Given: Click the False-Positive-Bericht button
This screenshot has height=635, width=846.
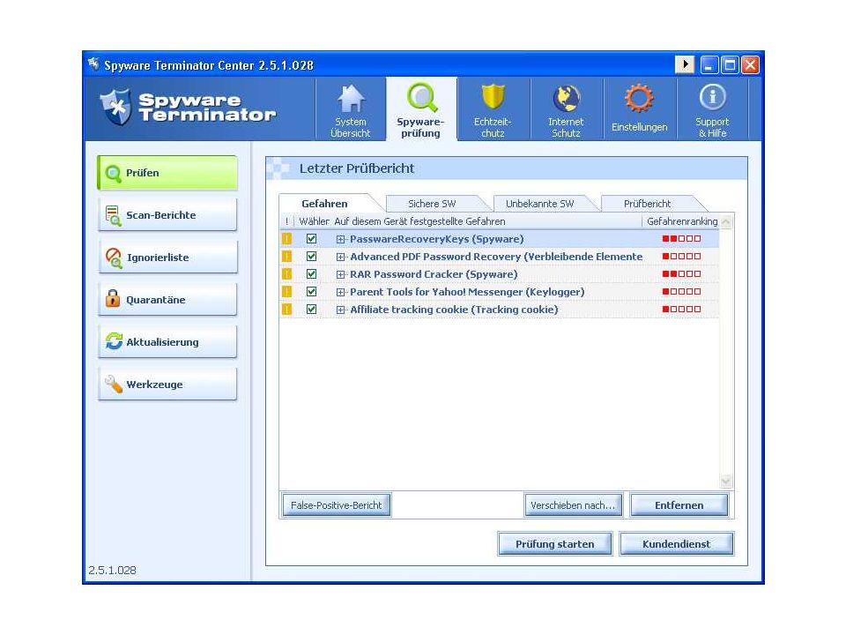Looking at the screenshot, I should point(337,505).
